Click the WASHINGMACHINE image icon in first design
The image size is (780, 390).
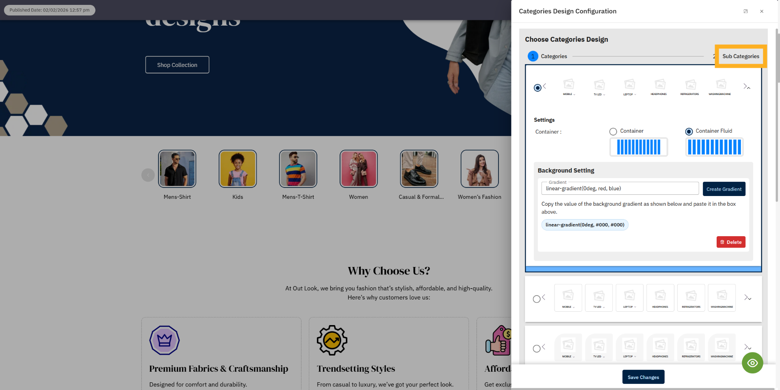[721, 84]
